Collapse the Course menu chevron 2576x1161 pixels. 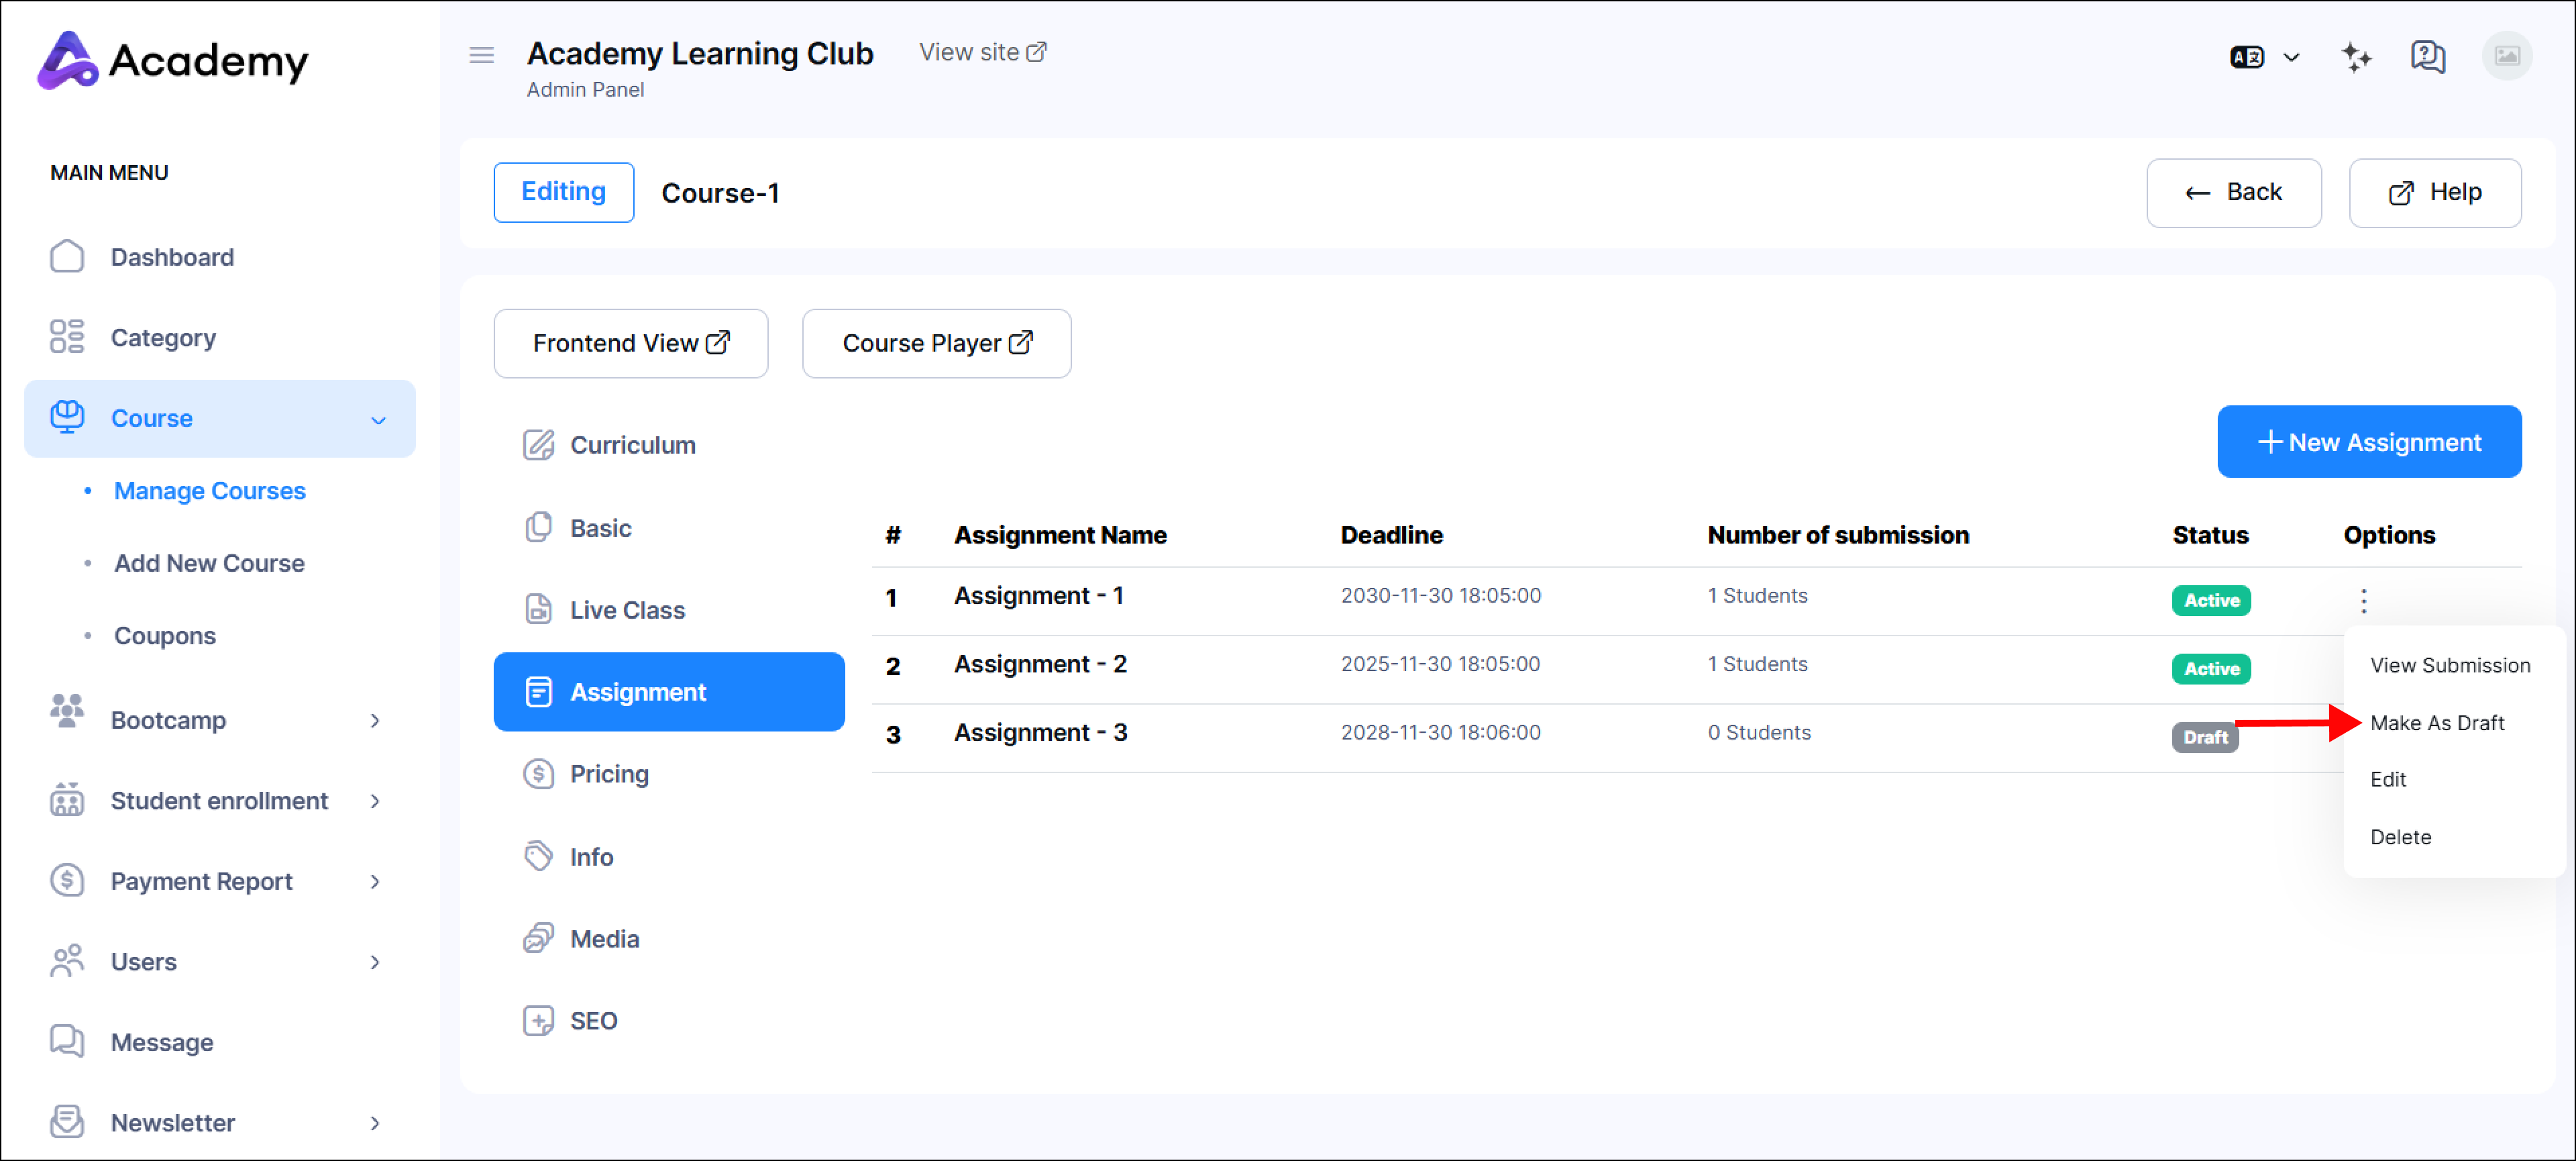tap(378, 420)
